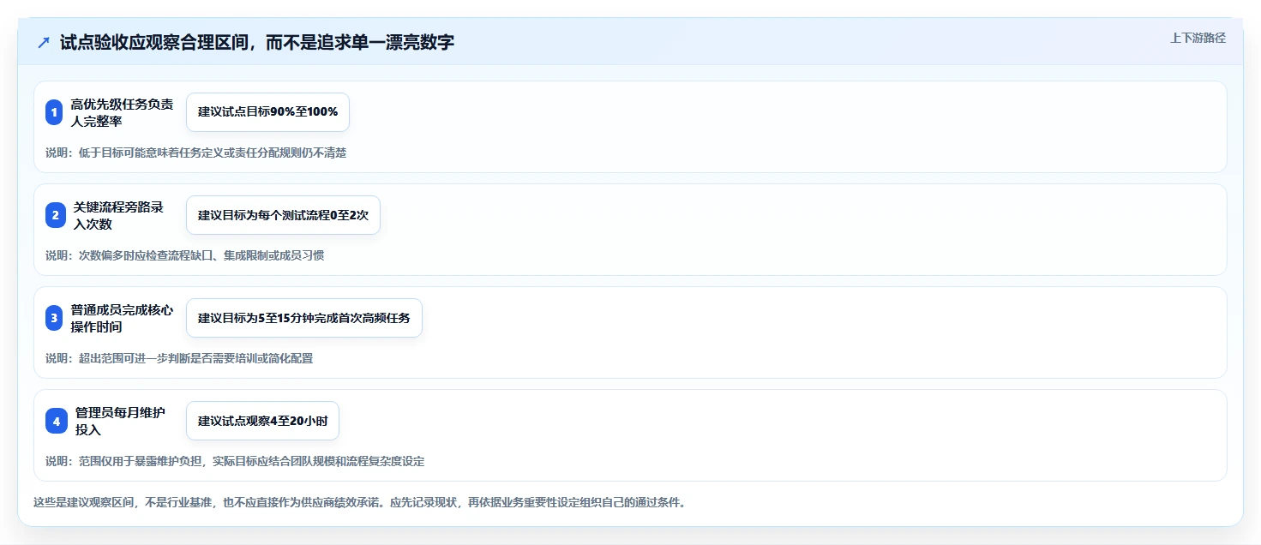
Task: Click the 建议目标为5至15分钟完成首次高频任务 pill
Action: tap(304, 318)
